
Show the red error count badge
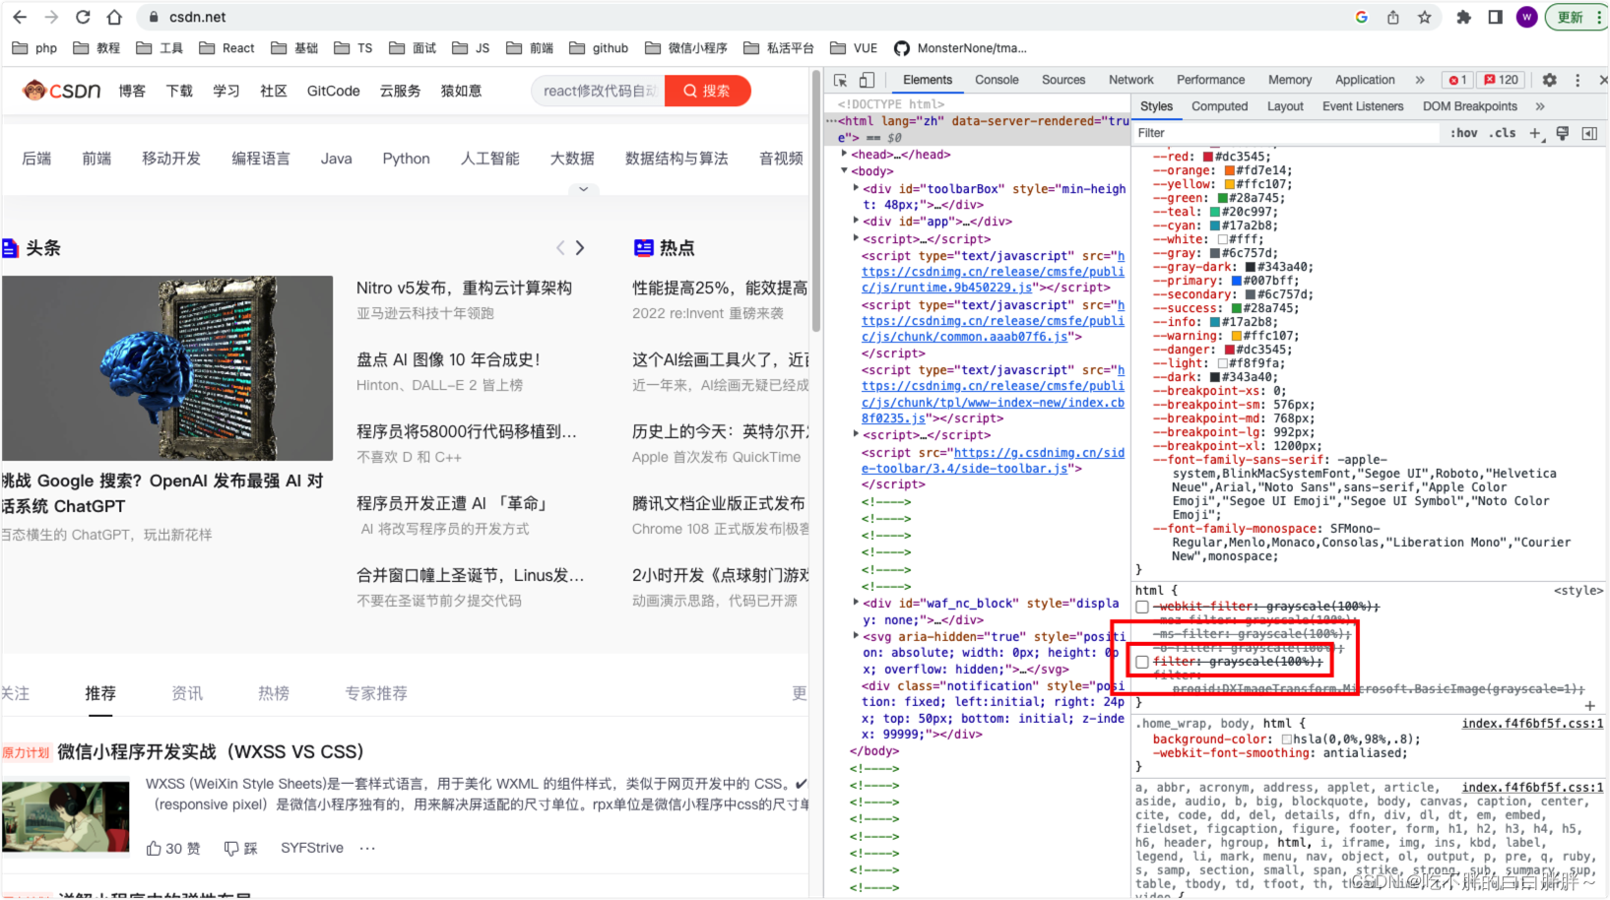[x=1457, y=80]
